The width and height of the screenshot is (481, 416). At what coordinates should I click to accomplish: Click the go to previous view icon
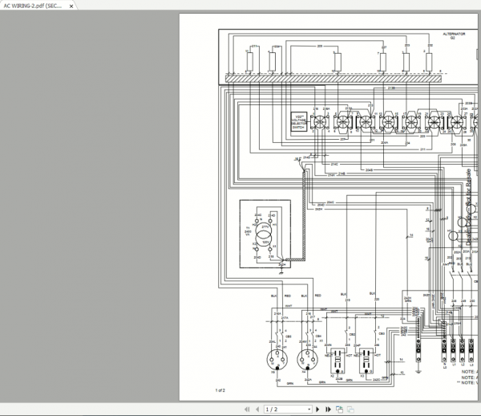tap(340, 410)
